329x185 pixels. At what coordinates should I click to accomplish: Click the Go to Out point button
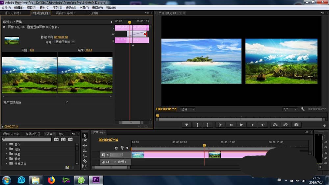click(263, 125)
